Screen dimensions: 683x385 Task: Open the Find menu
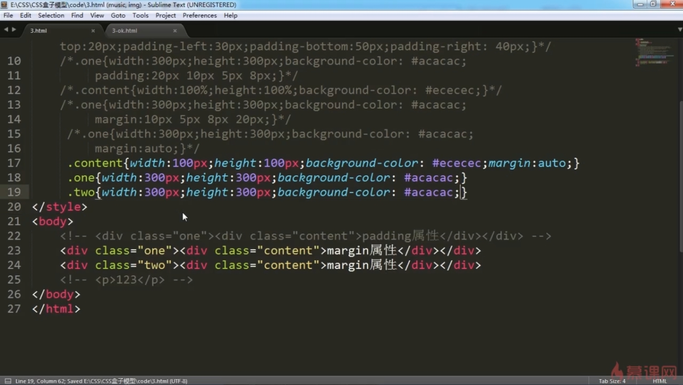pos(77,15)
